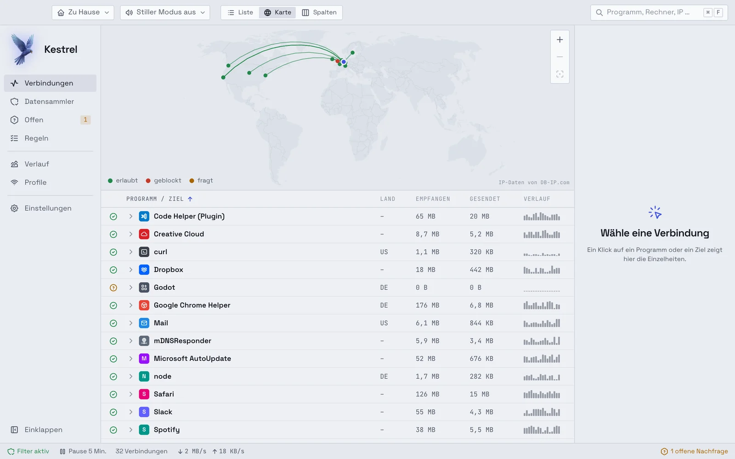Image resolution: width=735 pixels, height=459 pixels.
Task: Click the Godot app icon
Action: click(144, 288)
